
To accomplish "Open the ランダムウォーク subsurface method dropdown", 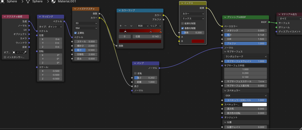I will (x=245, y=56).
